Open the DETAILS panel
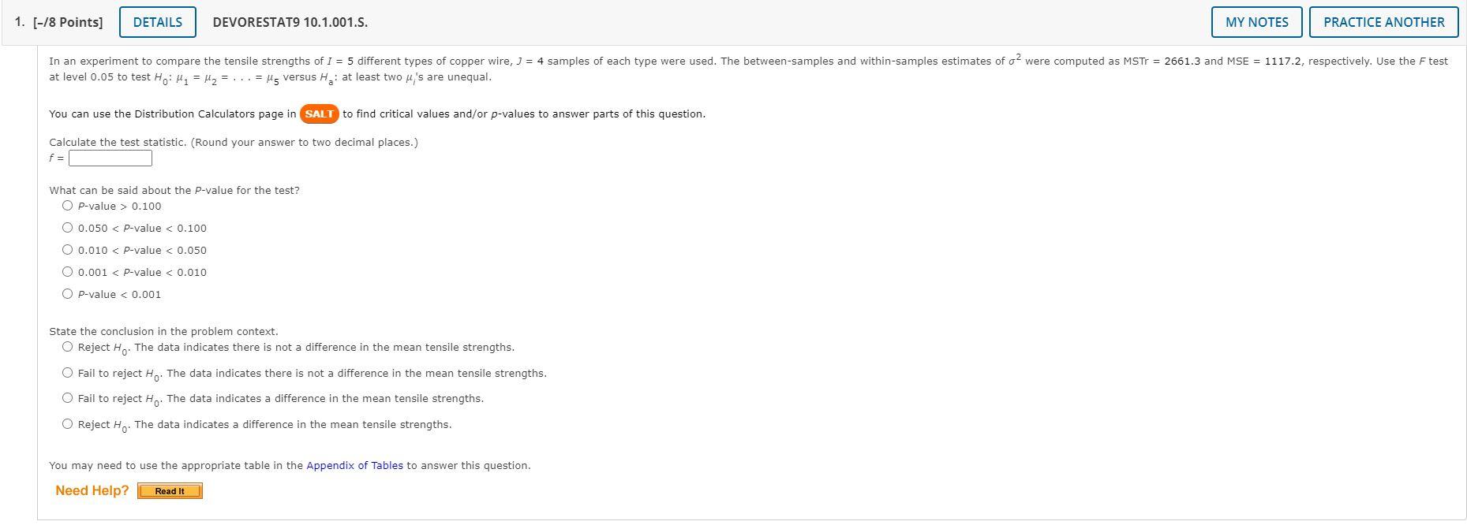This screenshot has height=525, width=1467. [x=157, y=22]
